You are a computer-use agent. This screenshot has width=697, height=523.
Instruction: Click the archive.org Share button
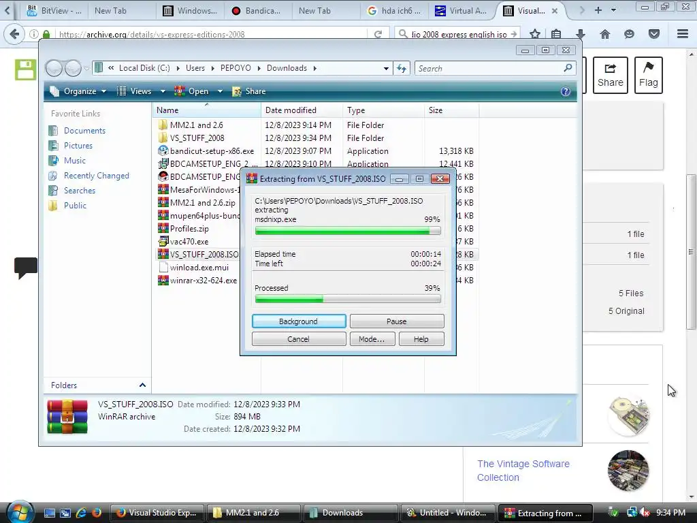point(611,75)
